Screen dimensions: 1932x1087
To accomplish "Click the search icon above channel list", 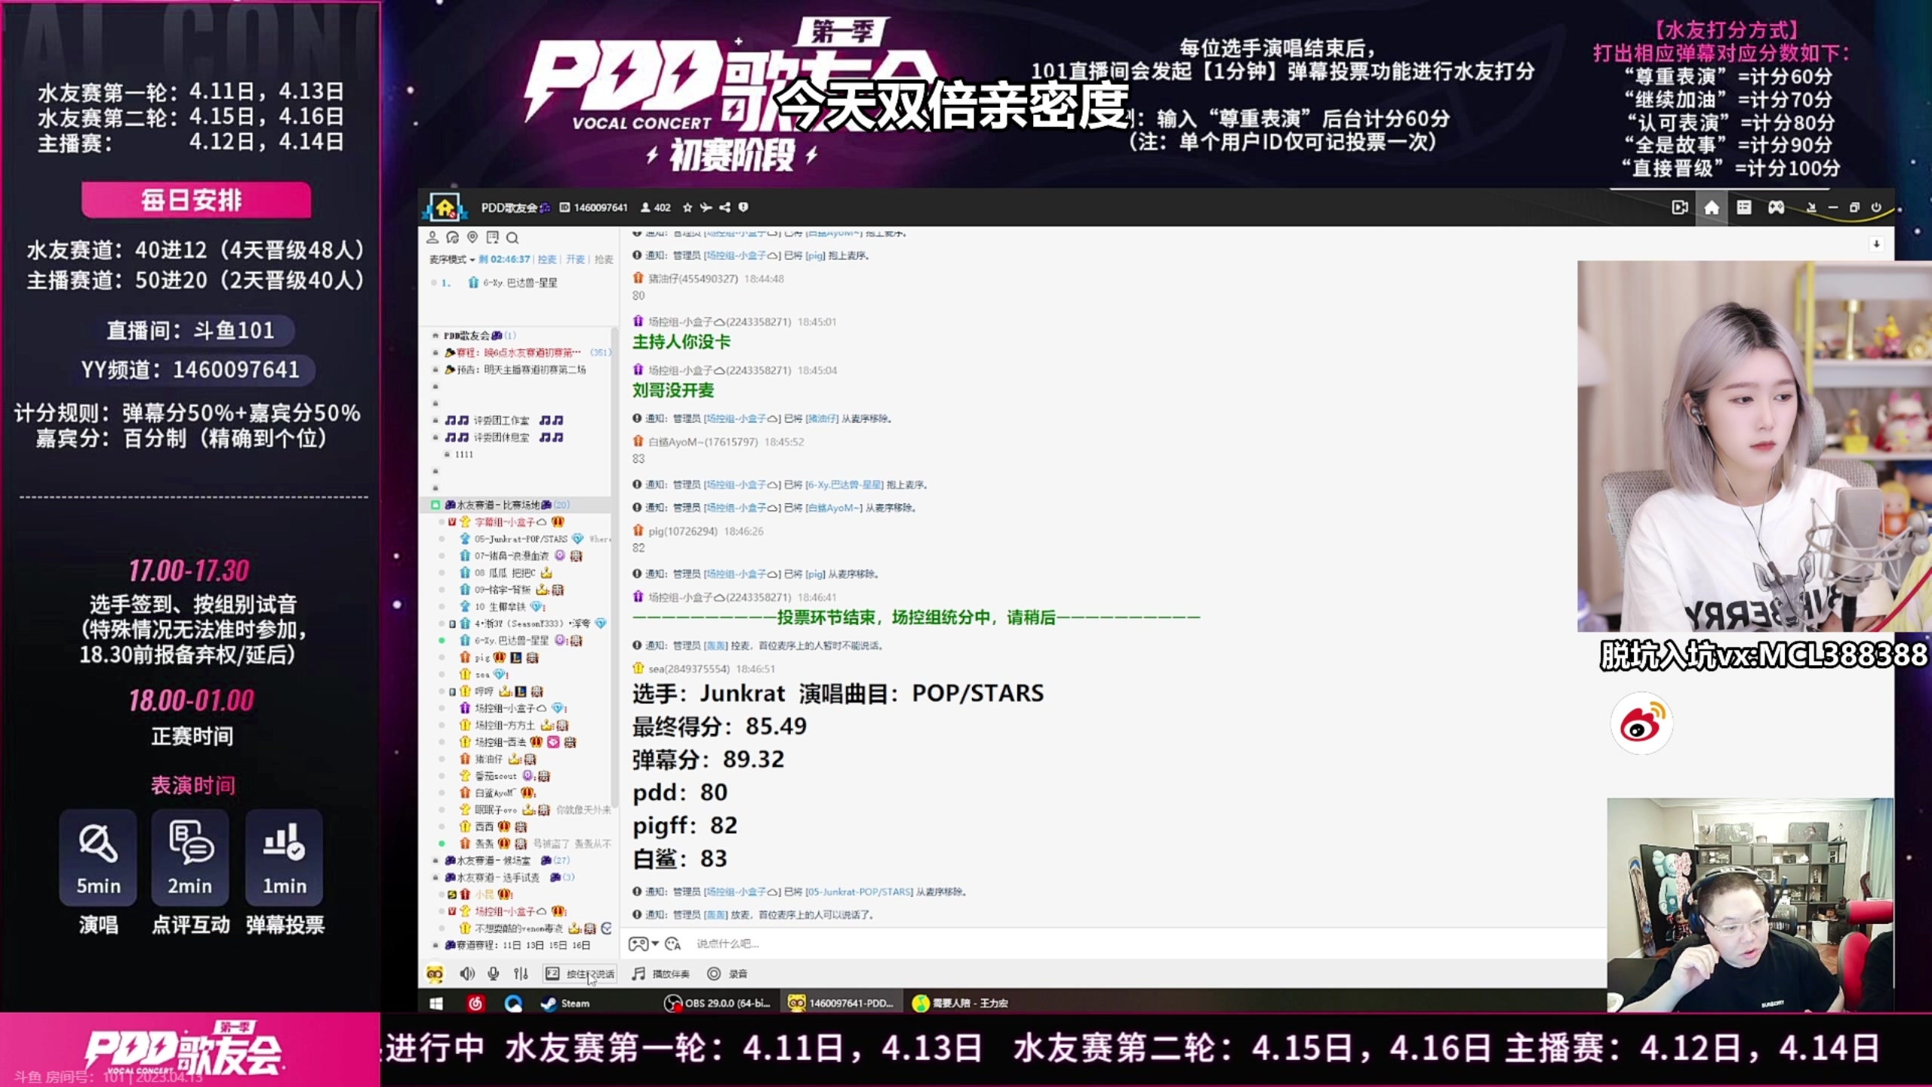I will coord(512,238).
